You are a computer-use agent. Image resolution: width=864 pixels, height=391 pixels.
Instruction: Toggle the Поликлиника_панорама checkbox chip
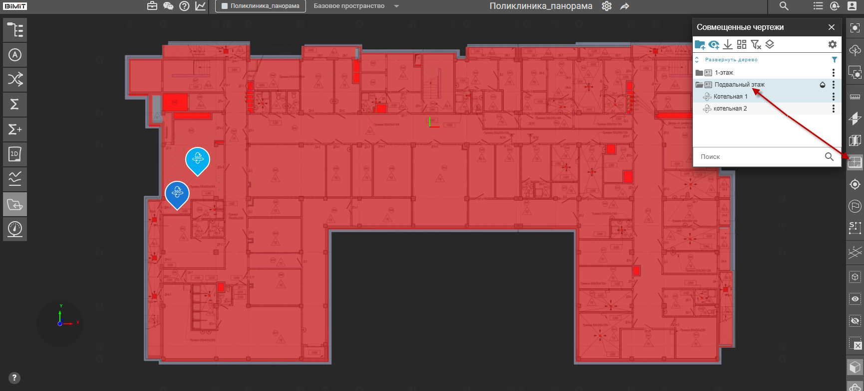[261, 6]
